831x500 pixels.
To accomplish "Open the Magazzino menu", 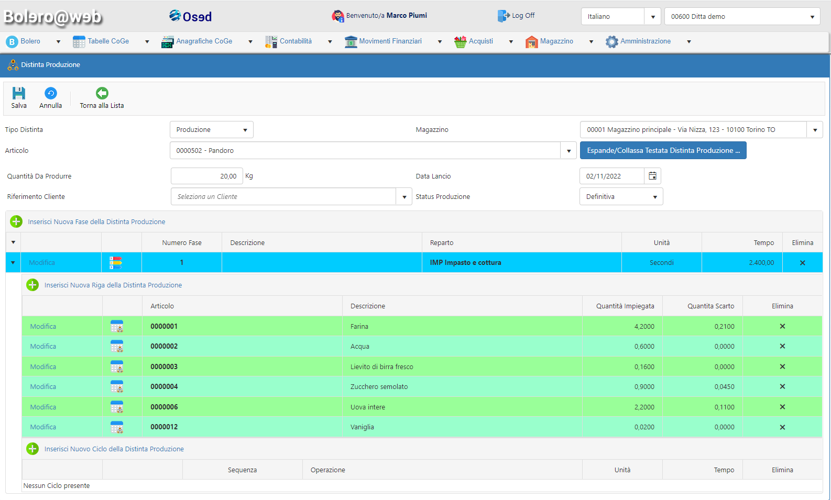I will 556,41.
